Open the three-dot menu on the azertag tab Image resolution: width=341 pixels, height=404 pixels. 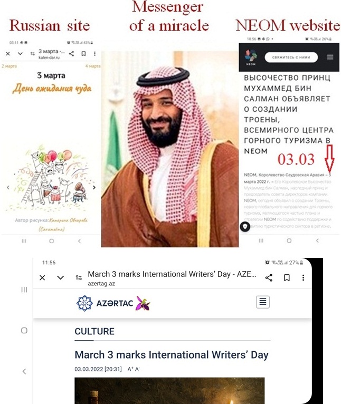coord(303,278)
